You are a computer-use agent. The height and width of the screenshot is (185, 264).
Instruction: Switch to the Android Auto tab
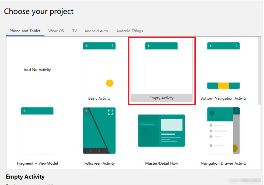coord(96,31)
